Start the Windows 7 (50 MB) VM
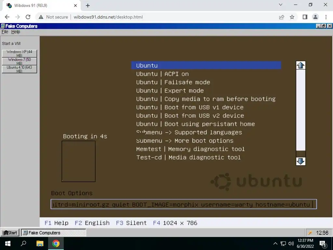The image size is (333, 250). 19,62
